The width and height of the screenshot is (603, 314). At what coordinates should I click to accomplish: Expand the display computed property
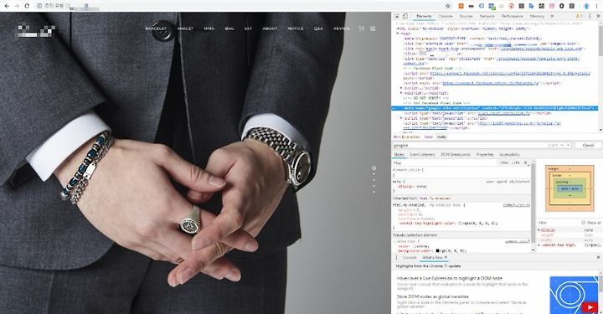(539, 229)
